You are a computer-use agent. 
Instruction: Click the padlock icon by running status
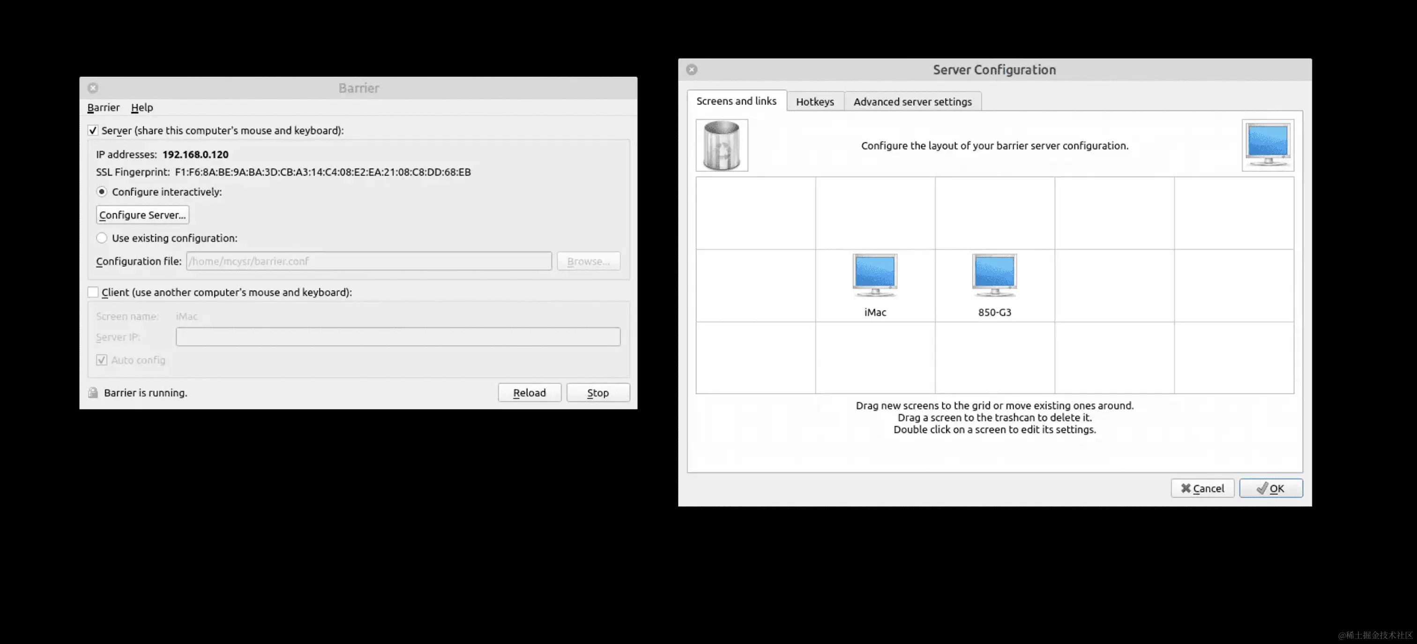tap(93, 392)
